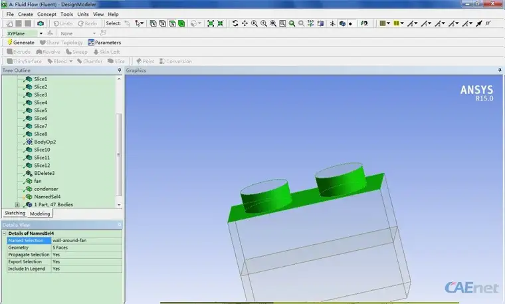The width and height of the screenshot is (505, 304).
Task: Open the Create menu
Action: click(x=25, y=14)
